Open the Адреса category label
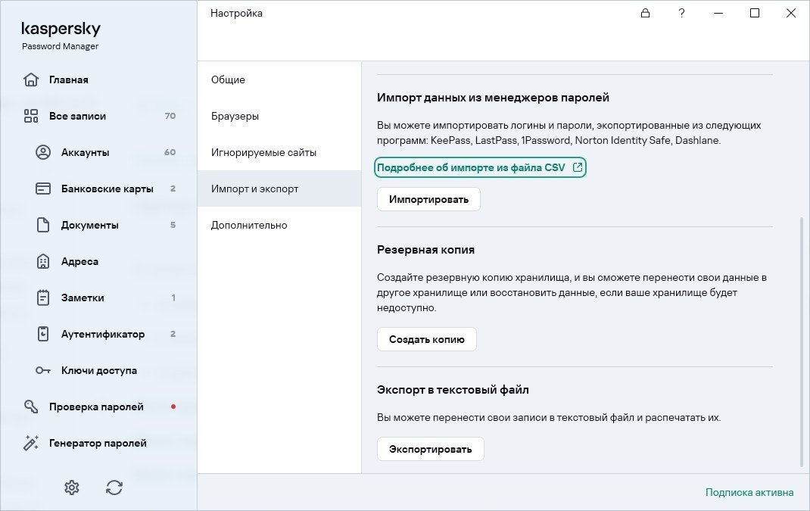This screenshot has height=511, width=810. pos(79,261)
